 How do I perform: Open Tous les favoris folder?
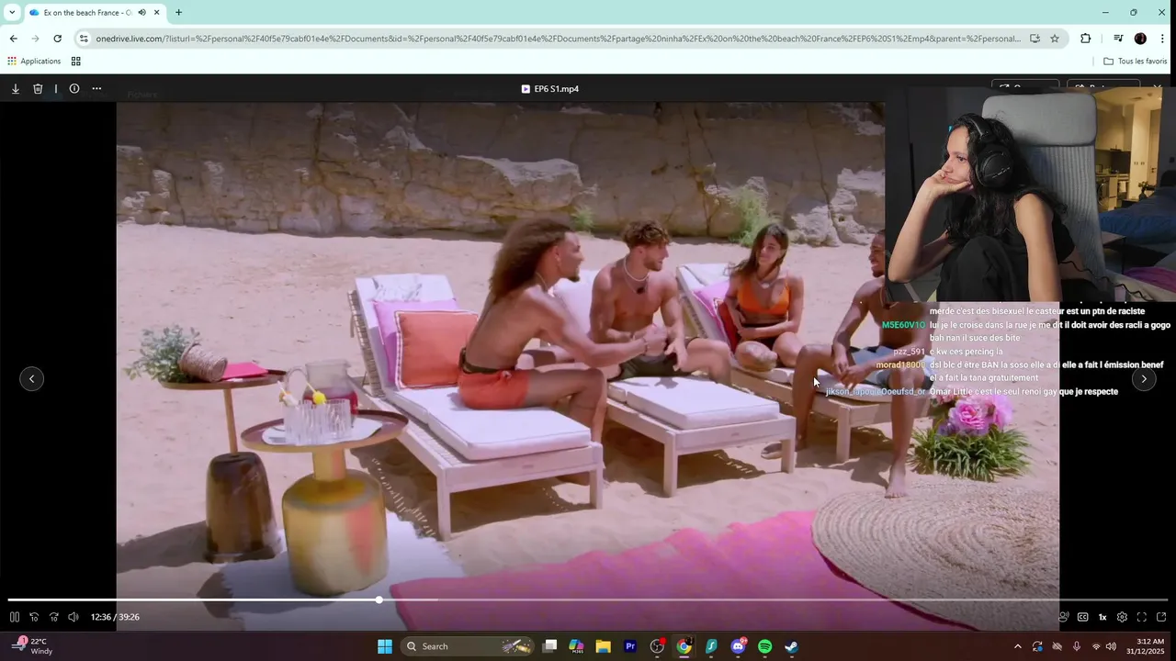1135,62
